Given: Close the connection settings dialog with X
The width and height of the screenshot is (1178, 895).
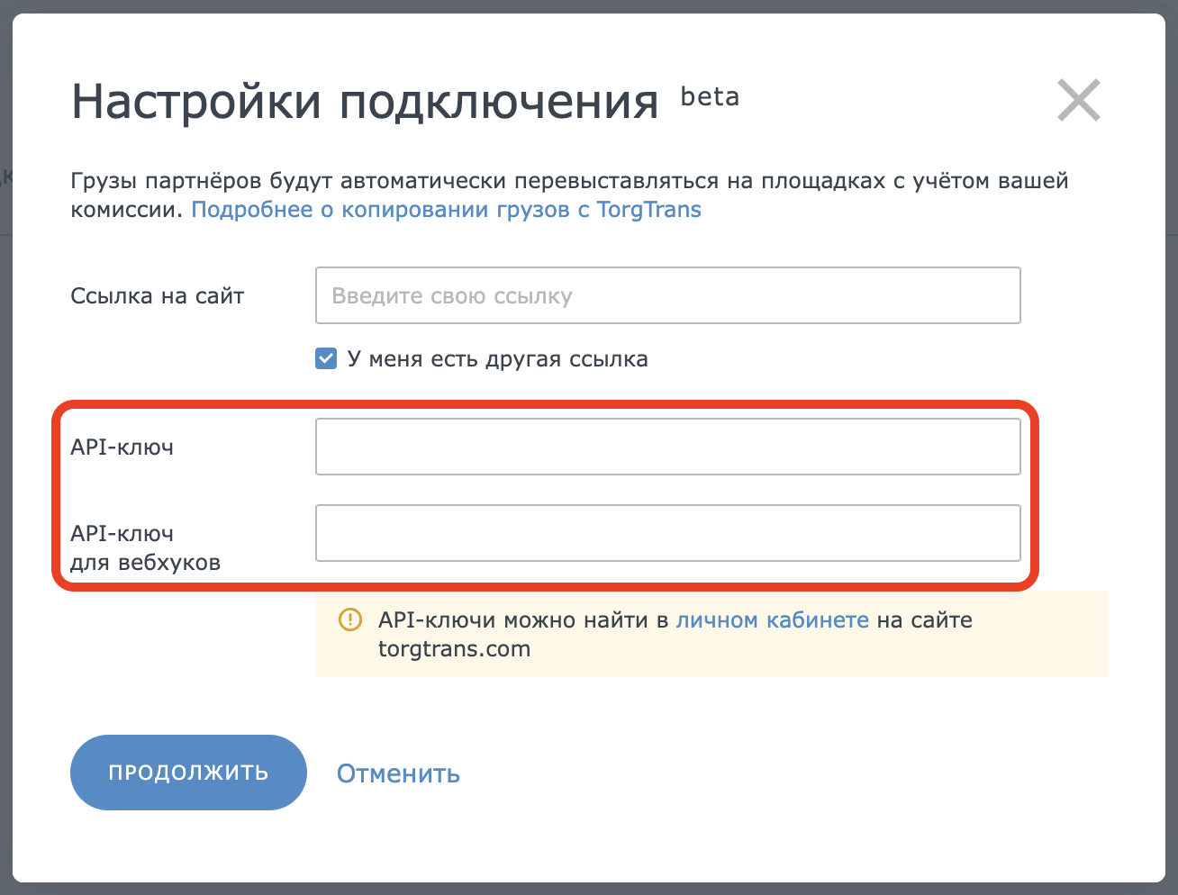Looking at the screenshot, I should click(x=1079, y=100).
